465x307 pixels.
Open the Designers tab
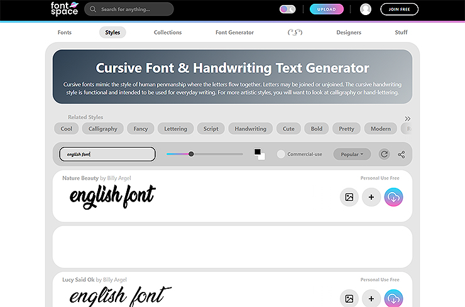(349, 32)
